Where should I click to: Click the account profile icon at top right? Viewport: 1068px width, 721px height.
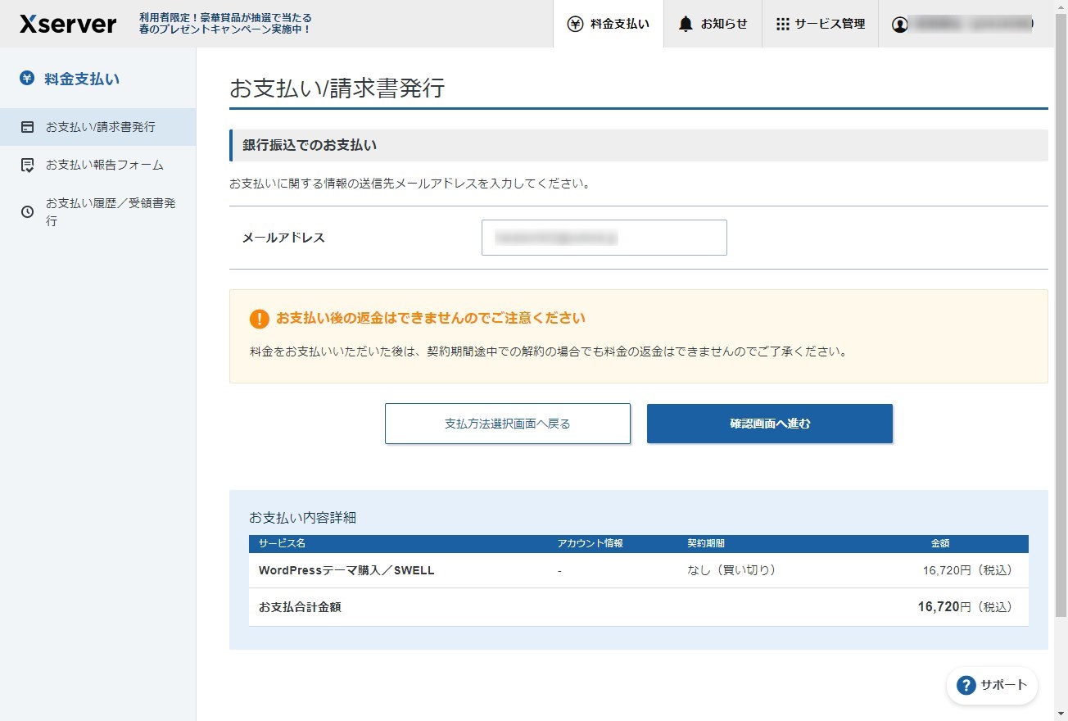click(x=899, y=24)
